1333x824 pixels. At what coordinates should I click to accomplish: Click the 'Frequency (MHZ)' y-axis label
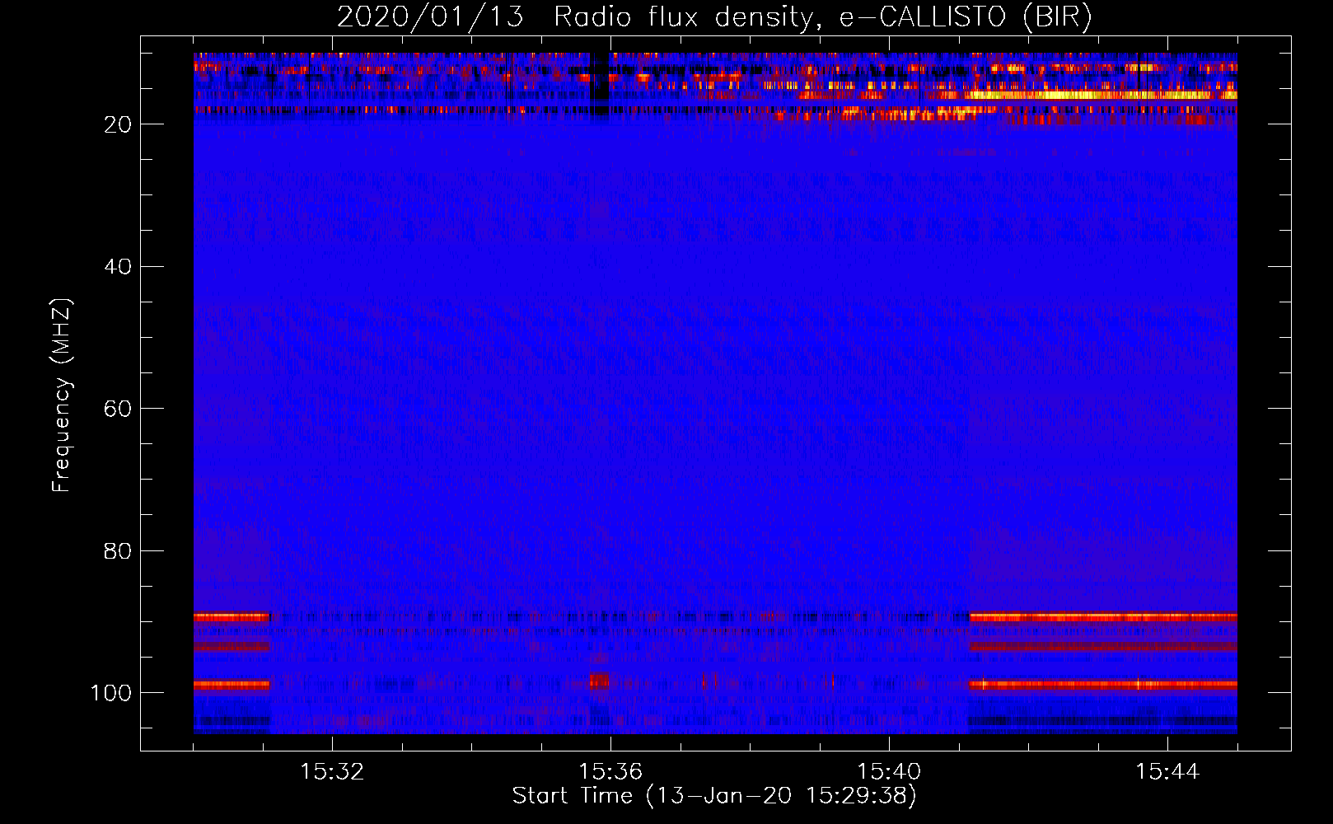point(62,396)
